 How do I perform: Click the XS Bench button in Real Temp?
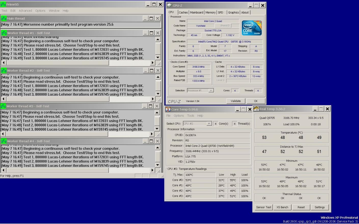[282, 207]
